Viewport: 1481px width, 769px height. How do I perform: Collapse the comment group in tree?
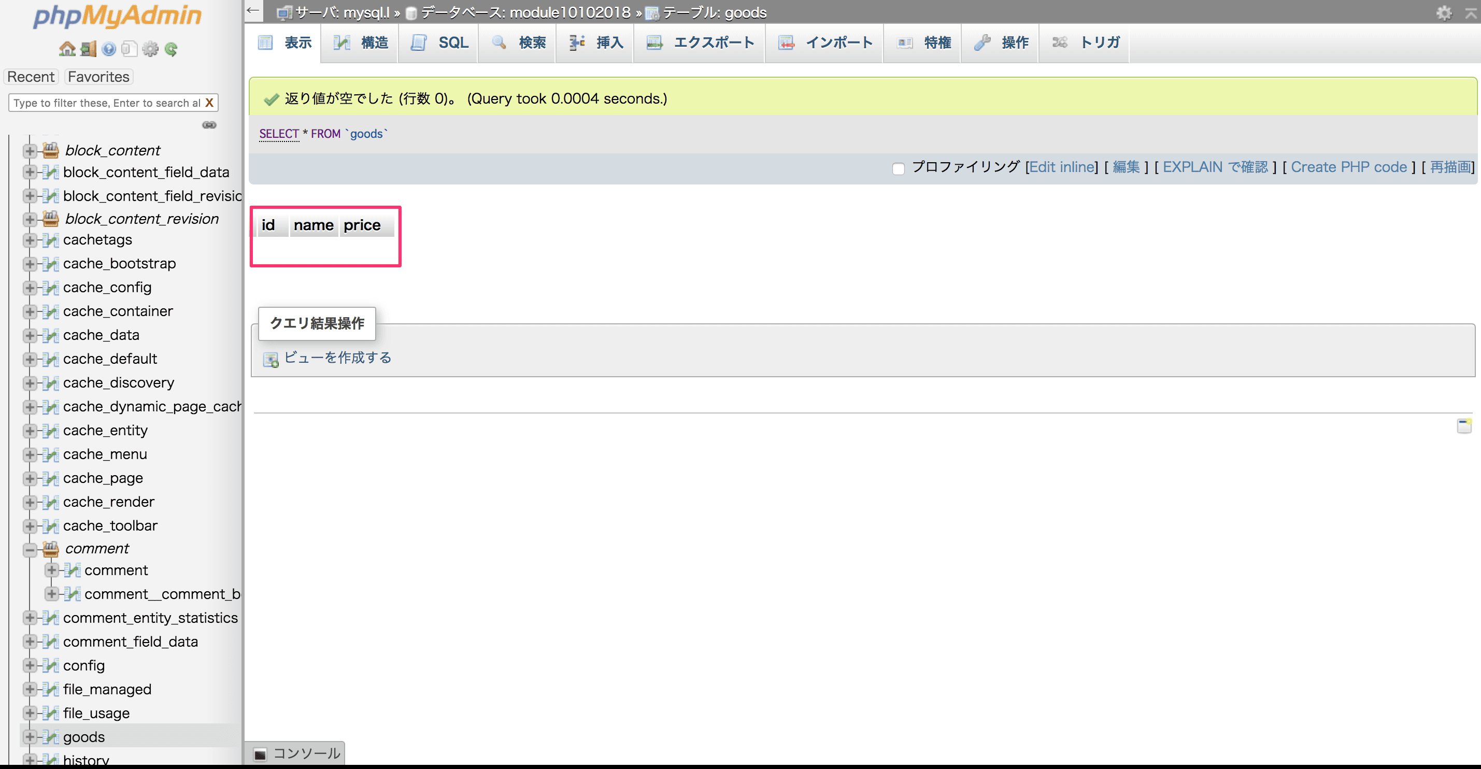click(x=30, y=549)
